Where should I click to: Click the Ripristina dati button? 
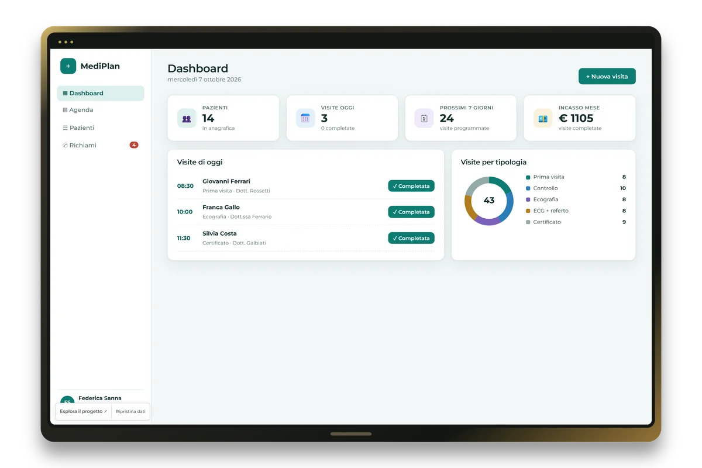point(130,411)
